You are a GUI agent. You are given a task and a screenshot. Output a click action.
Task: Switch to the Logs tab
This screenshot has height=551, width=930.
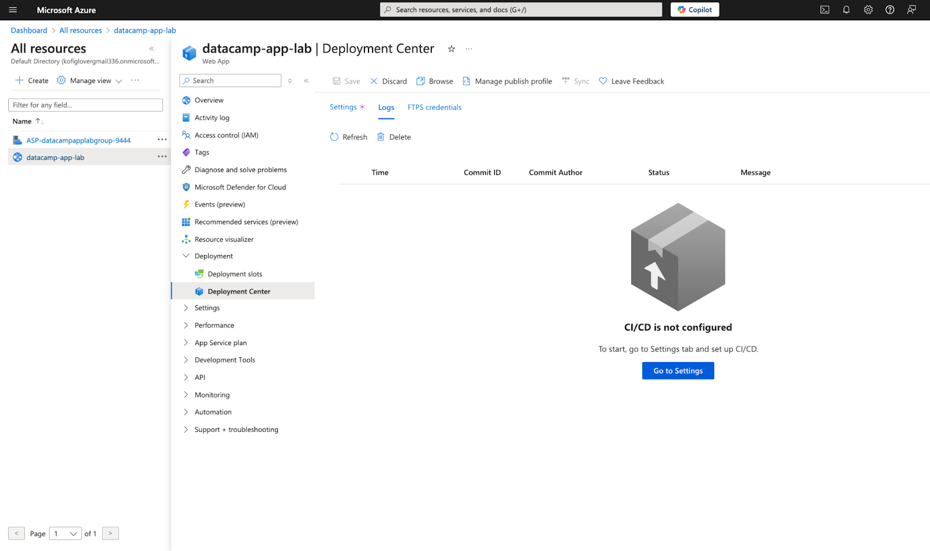click(x=386, y=108)
